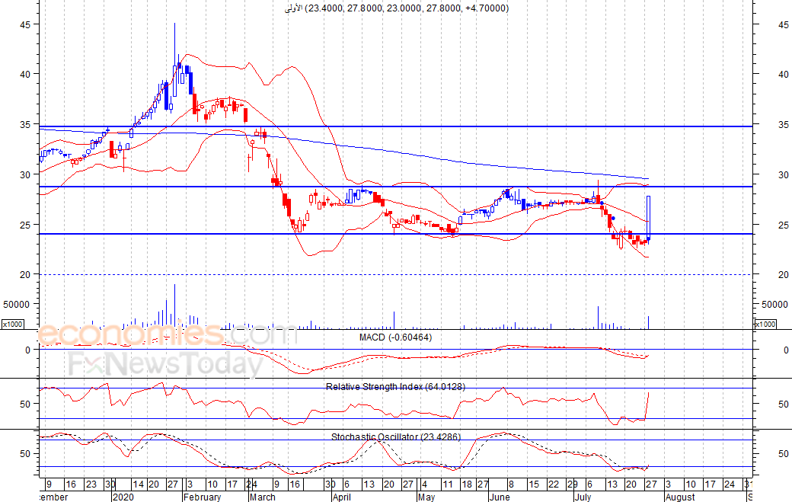792x502 pixels.
Task: Click the tallest volume bar in late January
Action: pyautogui.click(x=174, y=306)
